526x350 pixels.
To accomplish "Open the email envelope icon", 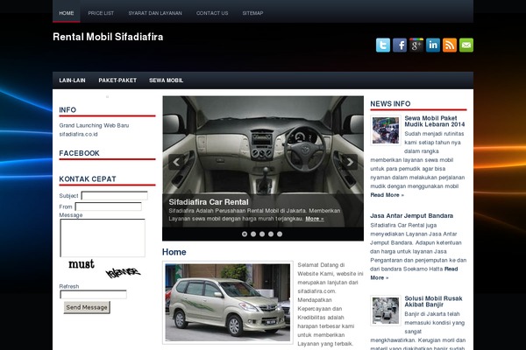I will click(x=466, y=45).
